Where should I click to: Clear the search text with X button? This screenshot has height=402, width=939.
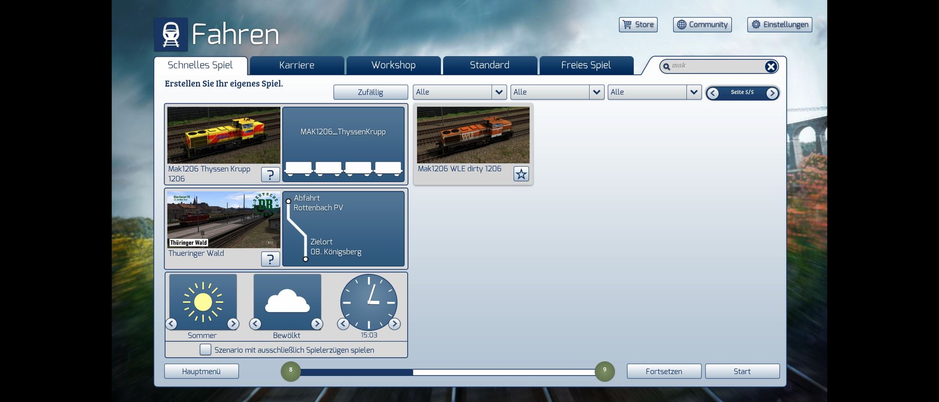tap(771, 67)
